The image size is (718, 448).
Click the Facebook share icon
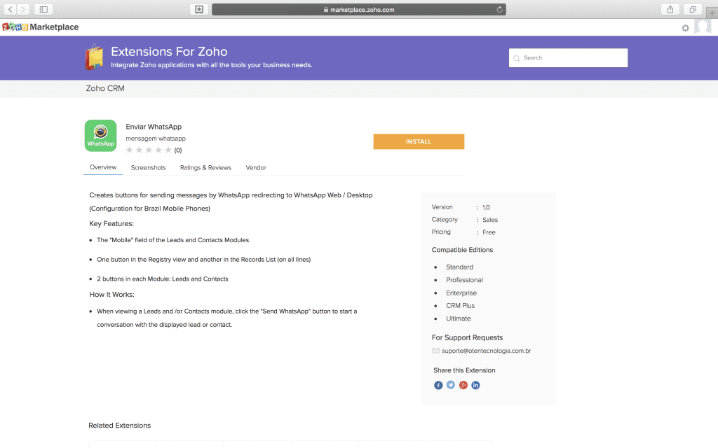click(438, 385)
